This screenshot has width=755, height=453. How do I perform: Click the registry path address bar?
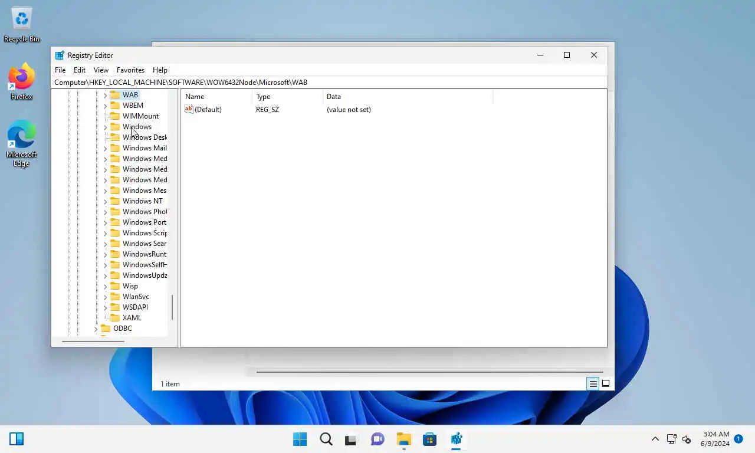pos(329,83)
